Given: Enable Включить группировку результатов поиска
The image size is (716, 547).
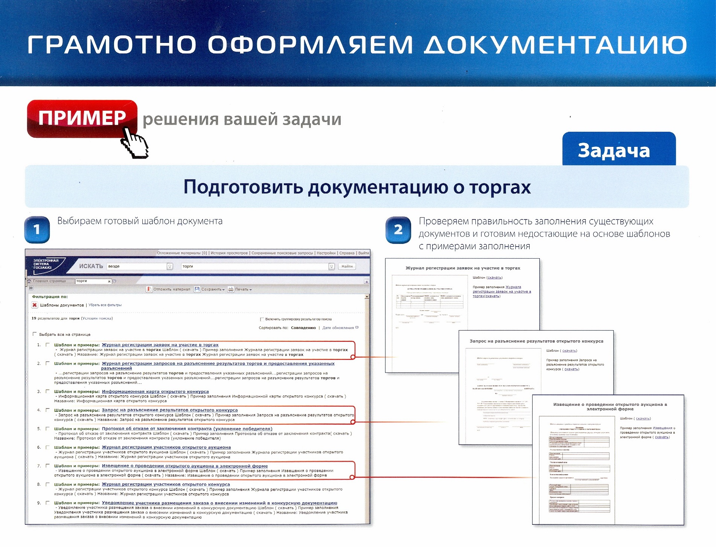Looking at the screenshot, I should [x=262, y=319].
